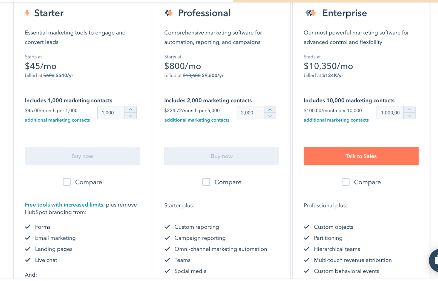438x281 pixels.
Task: Click the Starter Buy now button
Action: [x=82, y=156]
